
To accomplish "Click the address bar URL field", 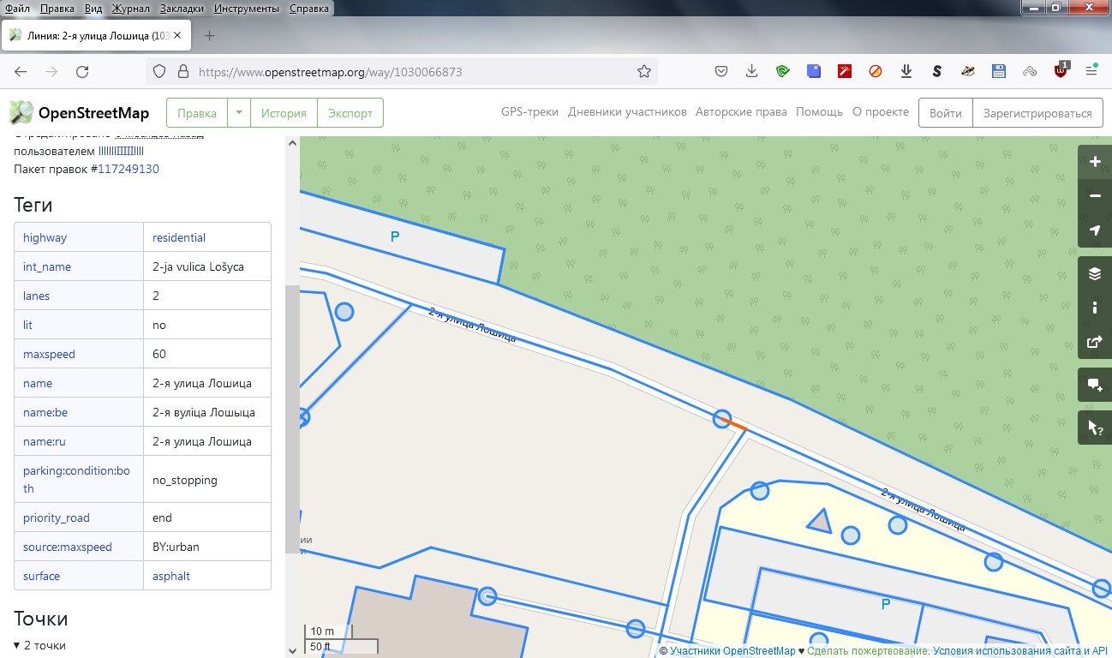I will coord(411,72).
